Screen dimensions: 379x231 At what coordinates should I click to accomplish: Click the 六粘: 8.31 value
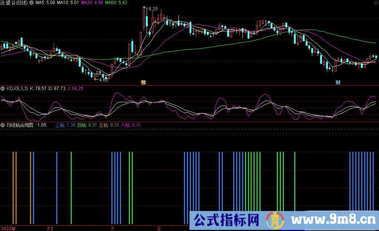[131, 125]
